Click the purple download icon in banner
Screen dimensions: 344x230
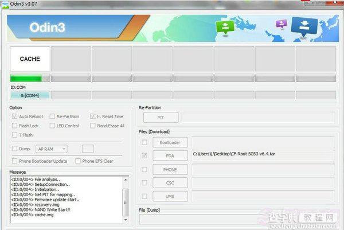(x=282, y=24)
